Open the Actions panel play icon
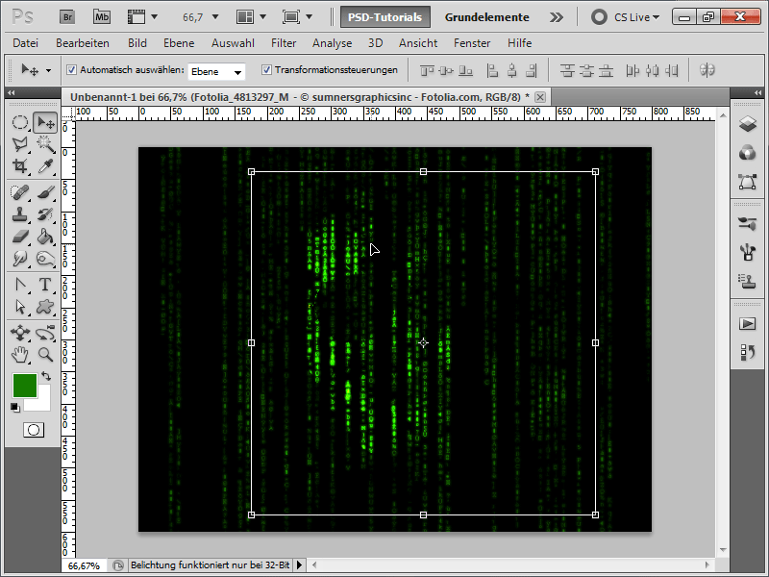769x577 pixels. pos(748,324)
